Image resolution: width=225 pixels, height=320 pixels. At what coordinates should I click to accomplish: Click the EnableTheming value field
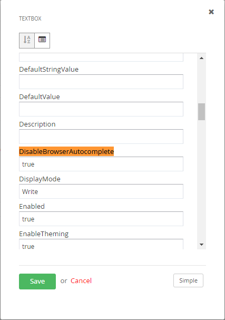coord(101,244)
